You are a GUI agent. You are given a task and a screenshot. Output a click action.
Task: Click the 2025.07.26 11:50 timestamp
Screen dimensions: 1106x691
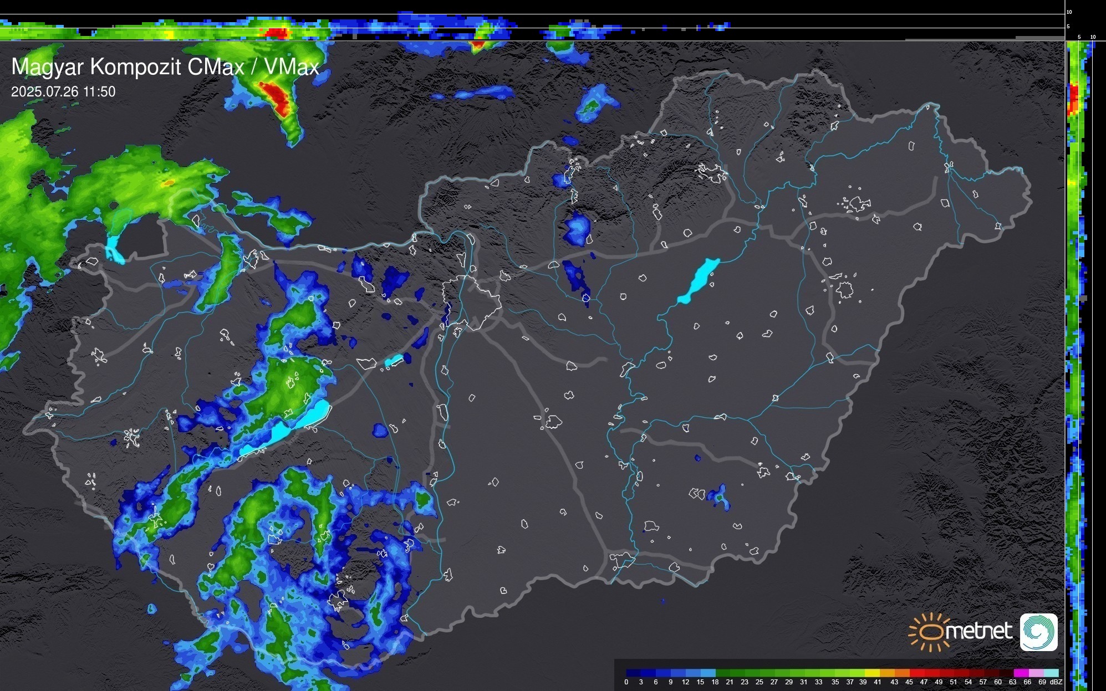63,91
